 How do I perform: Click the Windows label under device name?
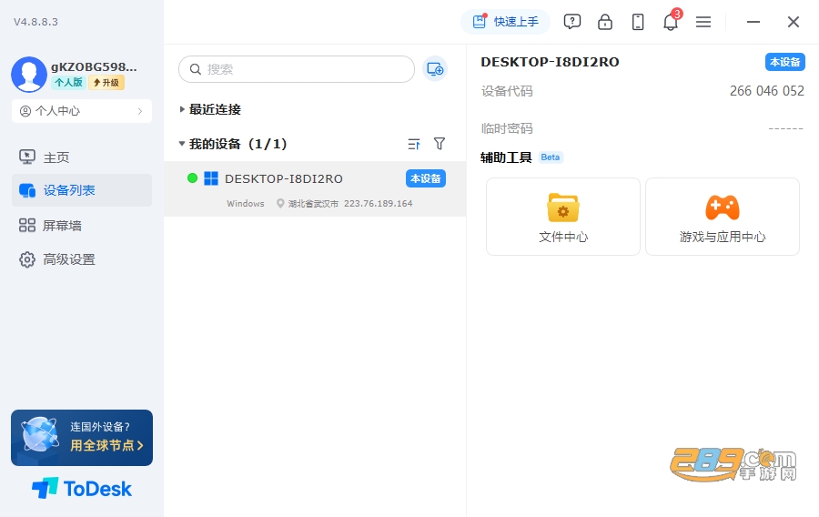(x=246, y=204)
